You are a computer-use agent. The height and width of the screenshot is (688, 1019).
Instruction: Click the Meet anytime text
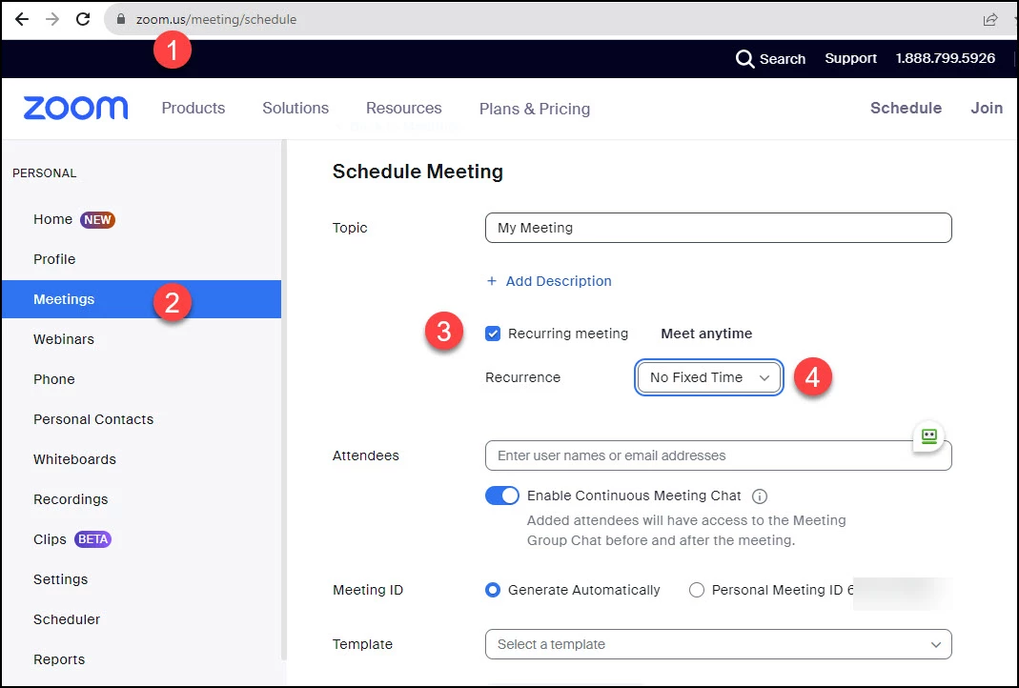coord(706,334)
